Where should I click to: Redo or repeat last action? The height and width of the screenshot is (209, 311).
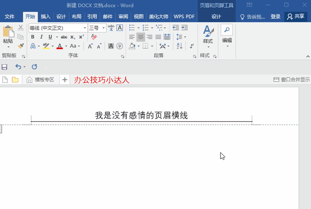pyautogui.click(x=35, y=67)
